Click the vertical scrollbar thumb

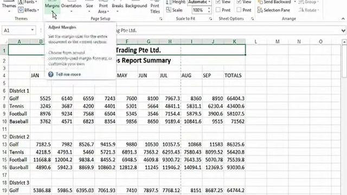click(x=344, y=61)
